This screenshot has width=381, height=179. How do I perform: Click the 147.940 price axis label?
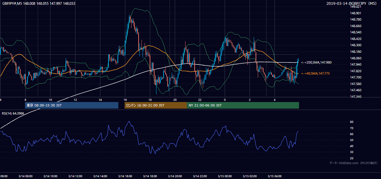[356, 64]
